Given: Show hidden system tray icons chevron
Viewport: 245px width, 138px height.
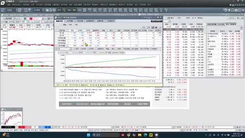Looking at the screenshot, I should point(206,135).
